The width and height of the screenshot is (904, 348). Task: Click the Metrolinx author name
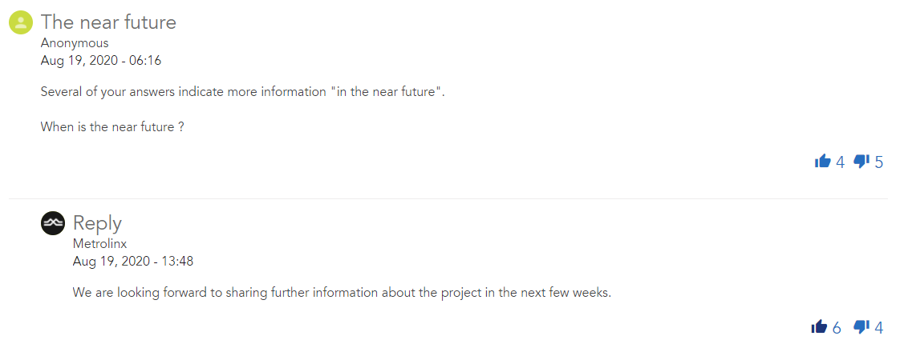coord(100,244)
